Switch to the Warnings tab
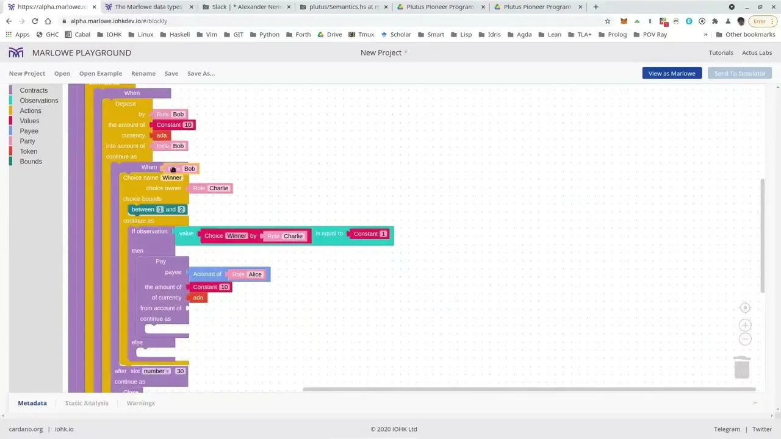The image size is (781, 439). pos(140,403)
